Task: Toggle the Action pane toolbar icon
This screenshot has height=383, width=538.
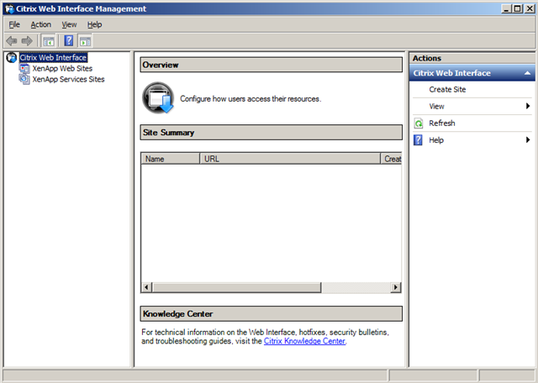Action: coord(85,41)
